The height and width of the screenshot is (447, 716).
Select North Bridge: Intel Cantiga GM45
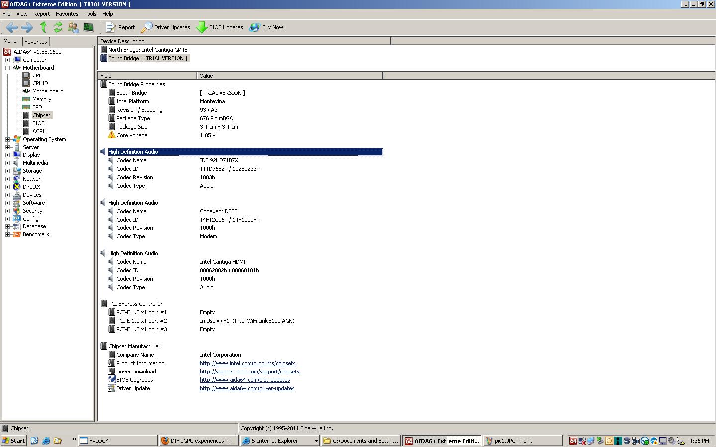click(x=144, y=50)
